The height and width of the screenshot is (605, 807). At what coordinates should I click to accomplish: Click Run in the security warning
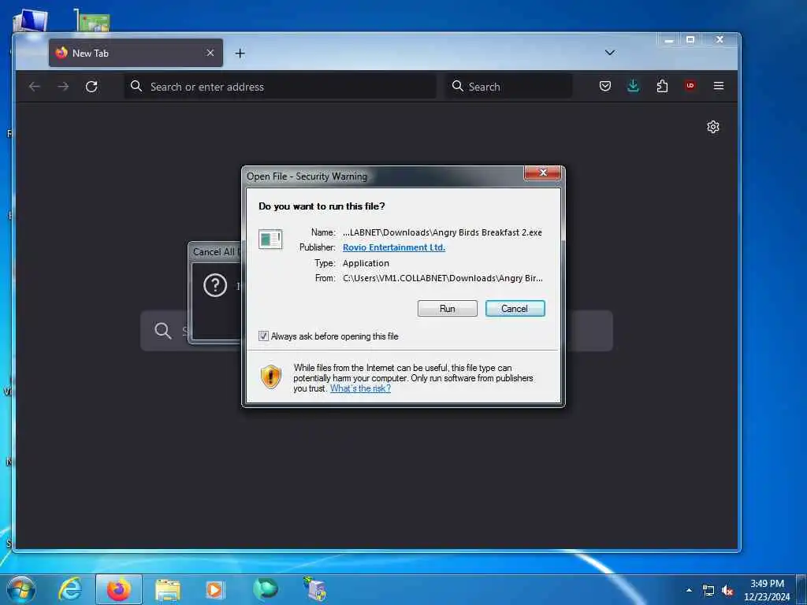448,309
